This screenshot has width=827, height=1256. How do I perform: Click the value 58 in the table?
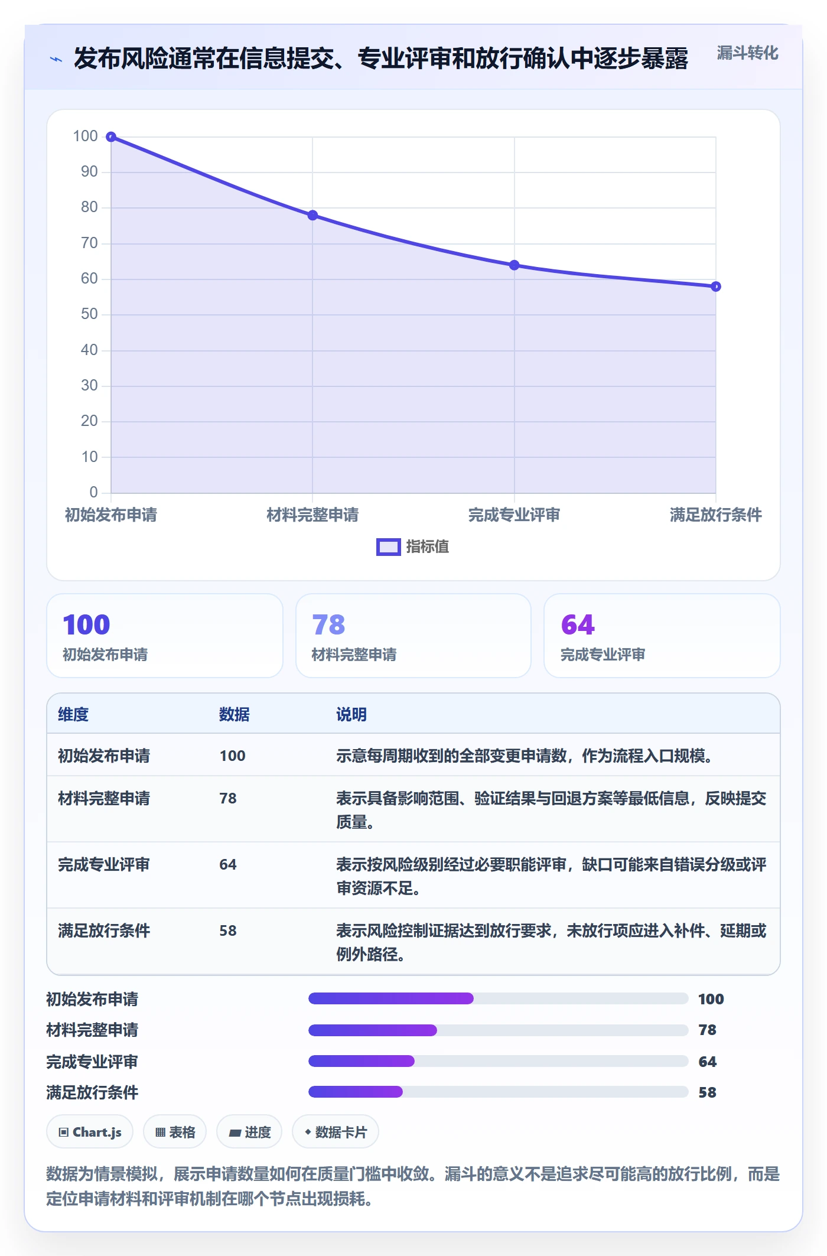coord(228,930)
